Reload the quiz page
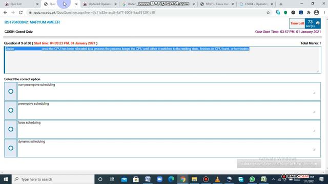 [20, 12]
